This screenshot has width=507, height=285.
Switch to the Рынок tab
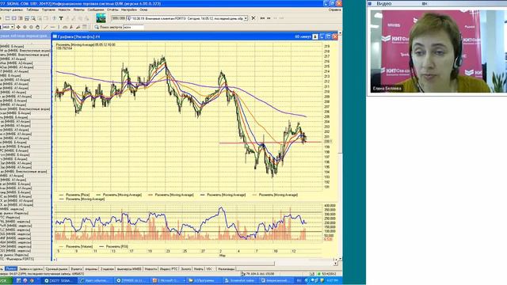pyautogui.click(x=10, y=269)
